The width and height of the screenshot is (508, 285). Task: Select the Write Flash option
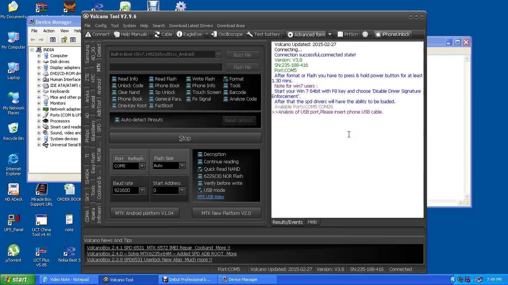point(200,79)
